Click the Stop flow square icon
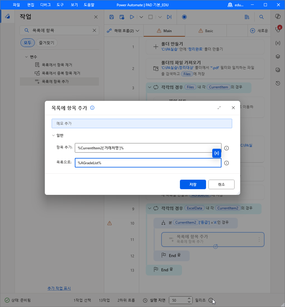The width and height of the screenshot is (285, 307). click(151, 17)
